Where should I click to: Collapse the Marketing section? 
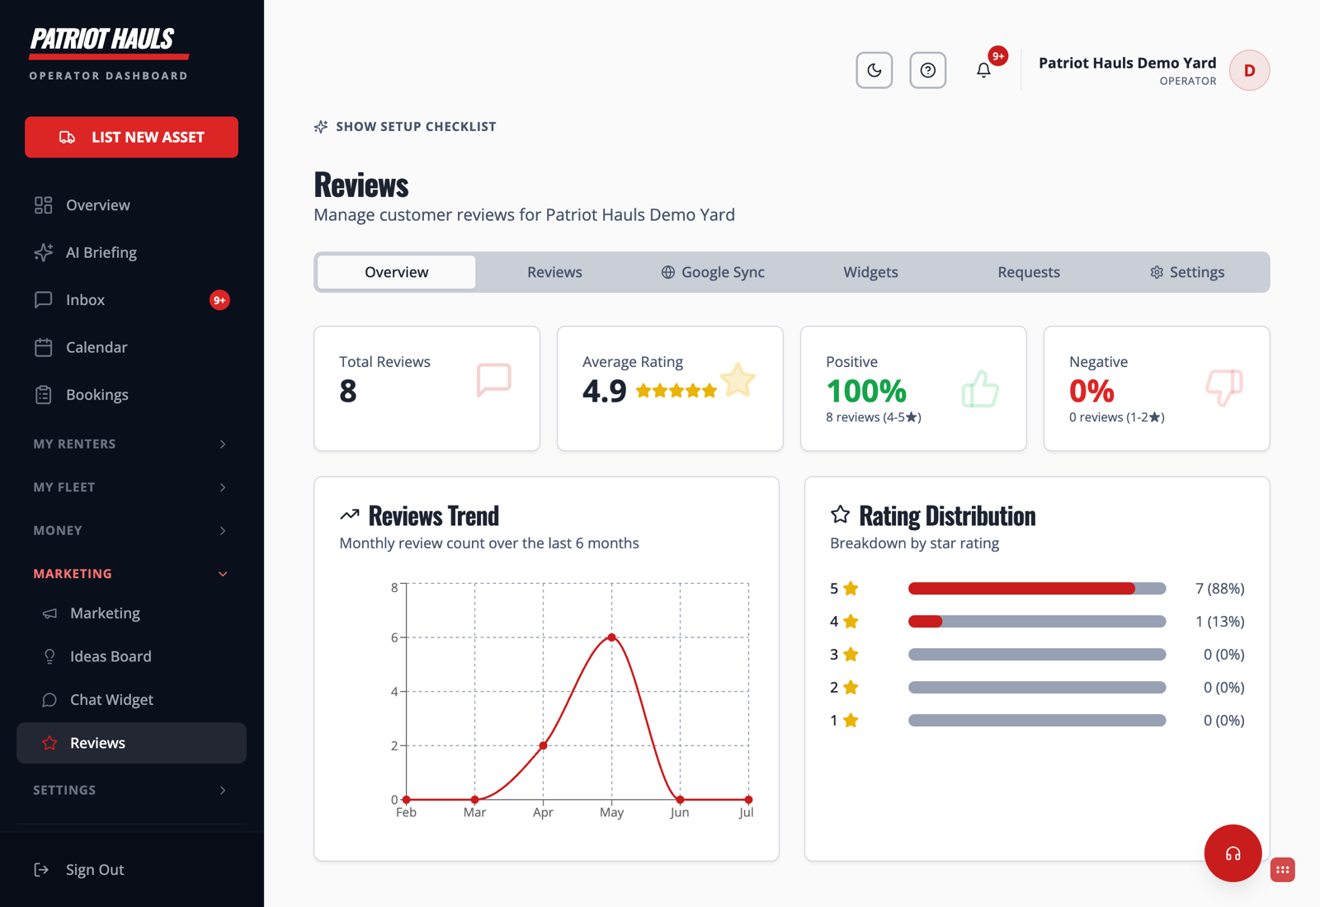(132, 574)
